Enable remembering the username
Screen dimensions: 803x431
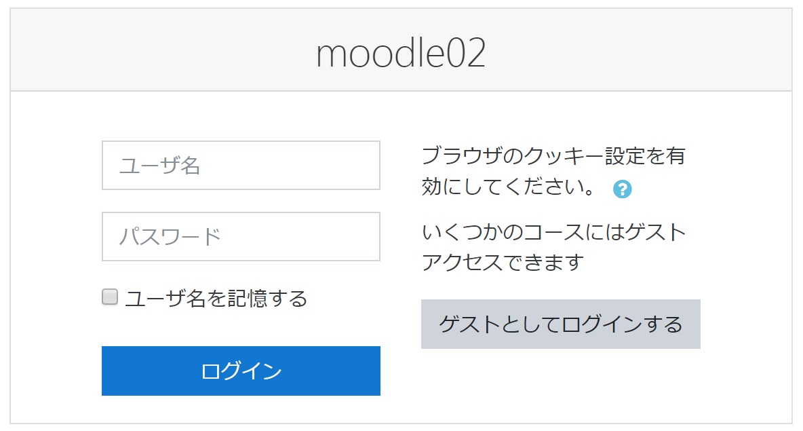(x=110, y=297)
